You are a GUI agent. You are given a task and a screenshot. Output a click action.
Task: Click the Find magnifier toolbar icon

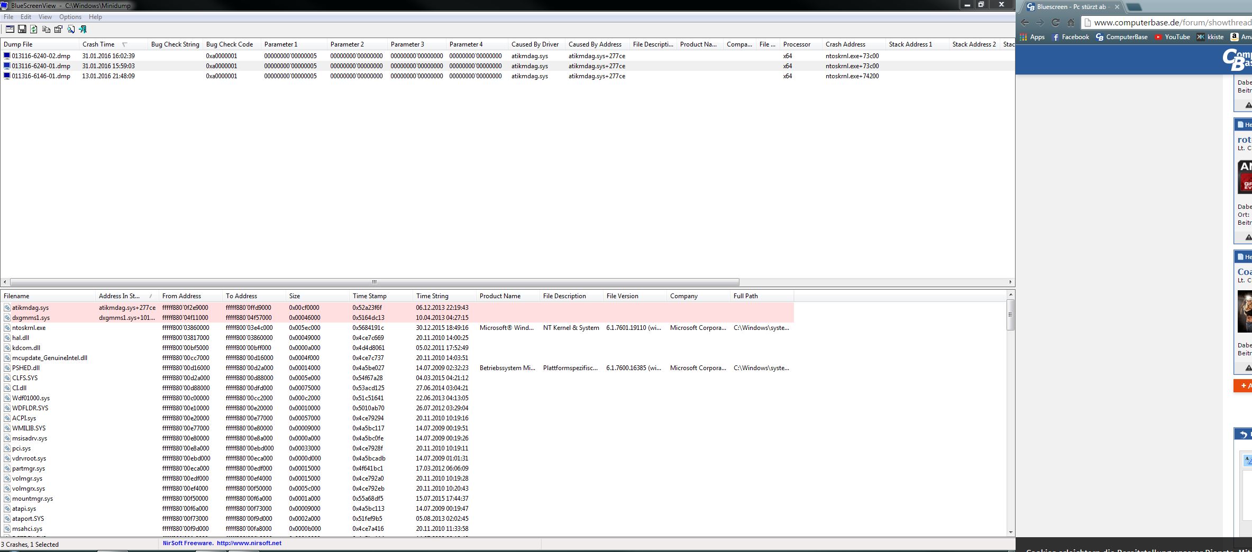tap(70, 29)
